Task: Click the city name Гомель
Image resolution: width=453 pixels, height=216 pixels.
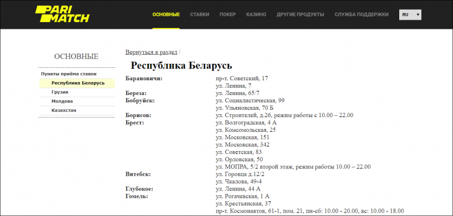Action: tap(136, 196)
